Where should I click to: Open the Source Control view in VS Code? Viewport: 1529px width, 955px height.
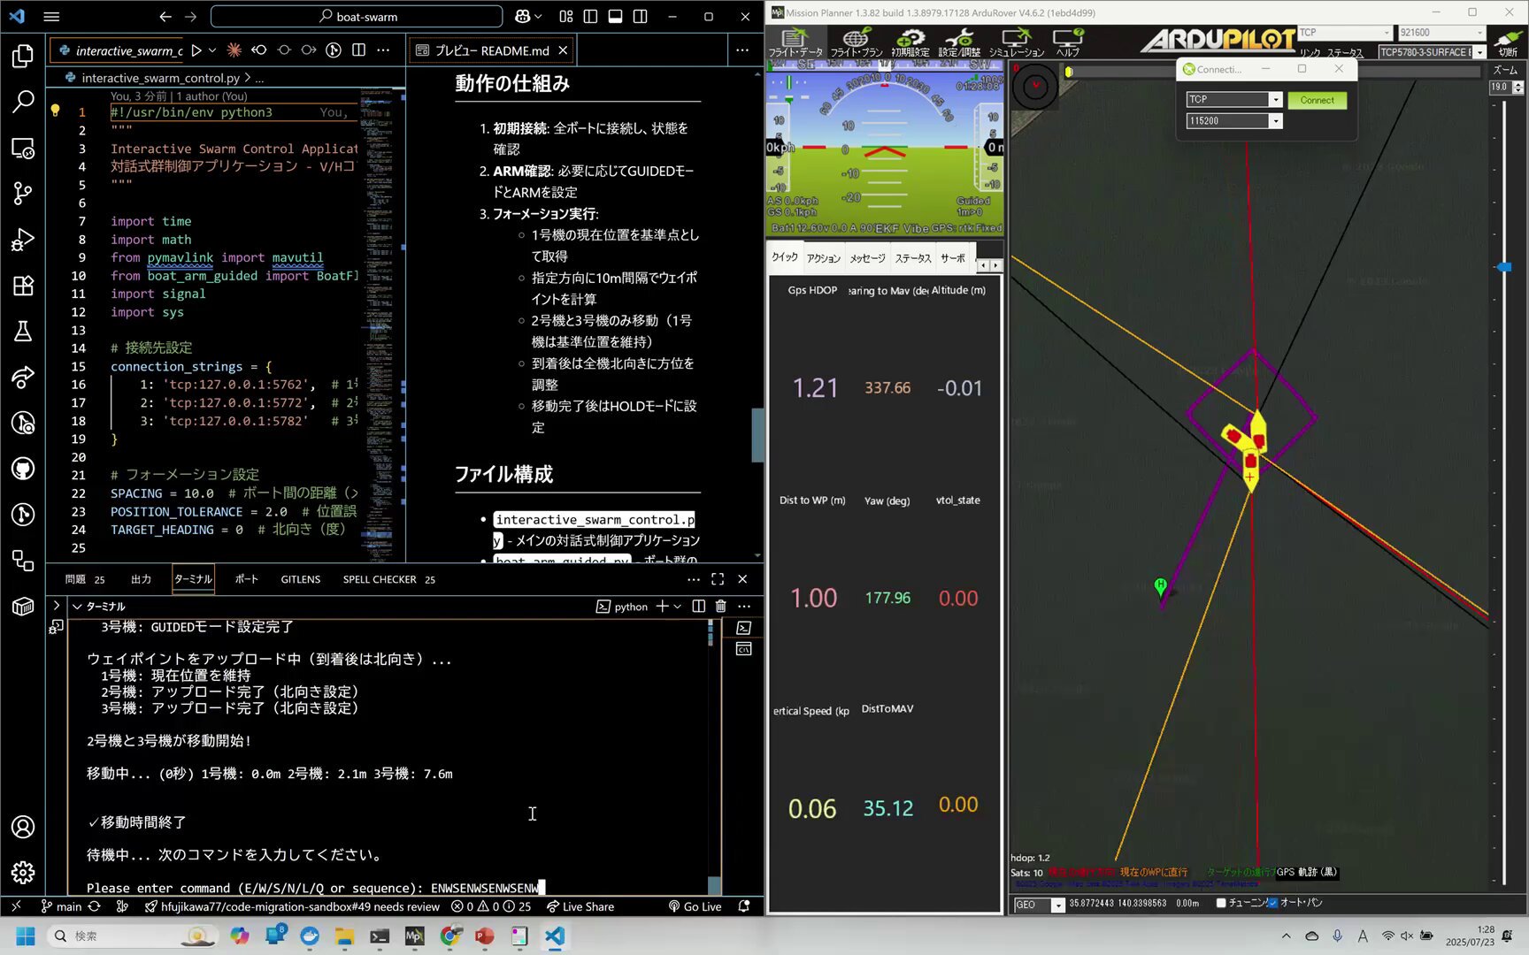tap(23, 194)
